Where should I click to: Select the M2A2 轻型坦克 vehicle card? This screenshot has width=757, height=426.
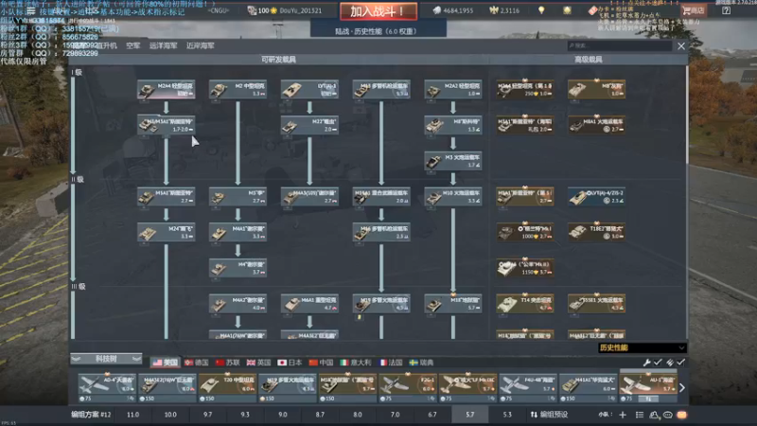click(x=453, y=89)
